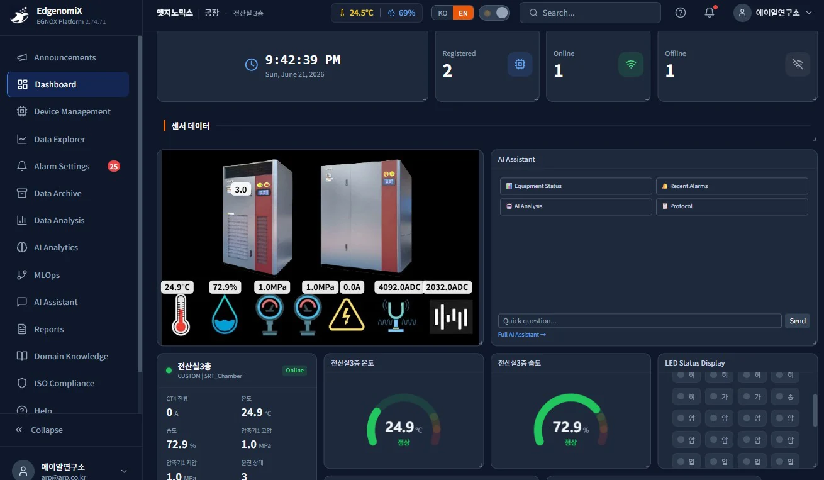Image resolution: width=824 pixels, height=480 pixels.
Task: Click the AI Analytics sidebar icon
Action: (x=22, y=247)
